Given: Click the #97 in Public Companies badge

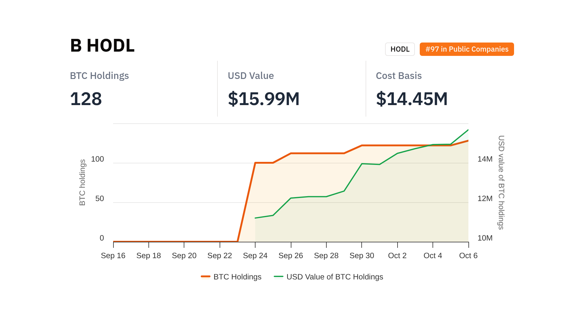Looking at the screenshot, I should pos(467,49).
